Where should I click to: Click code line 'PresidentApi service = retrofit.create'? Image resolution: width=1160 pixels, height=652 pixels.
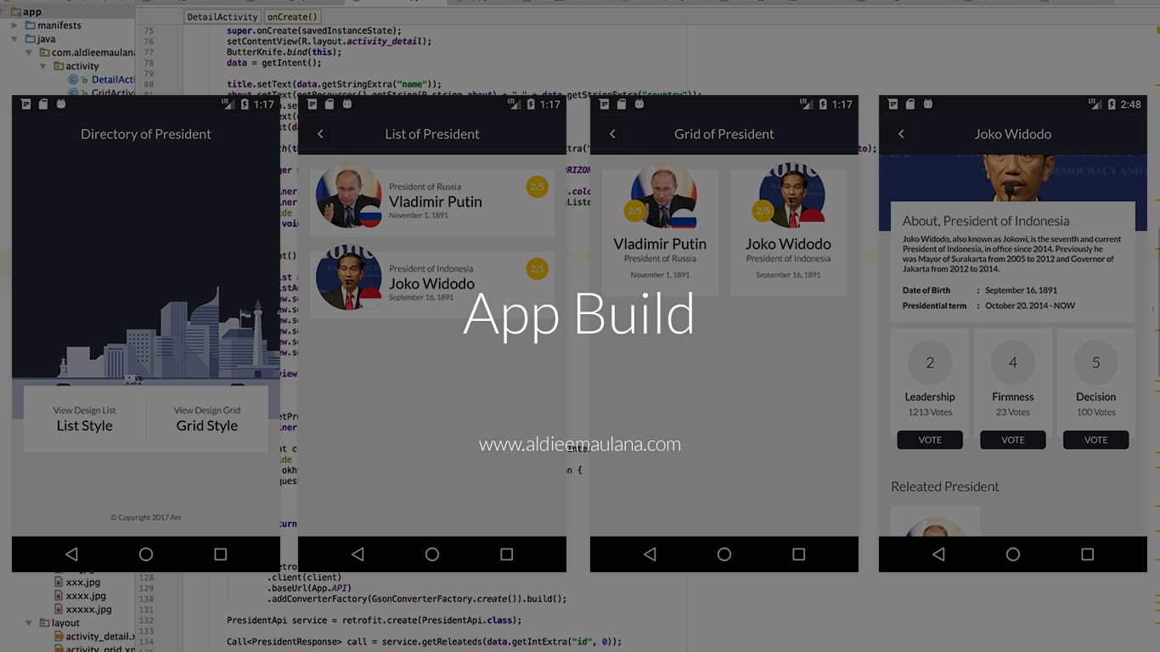pos(374,621)
